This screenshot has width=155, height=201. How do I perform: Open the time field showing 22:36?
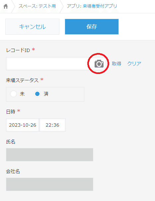[x=52, y=125]
